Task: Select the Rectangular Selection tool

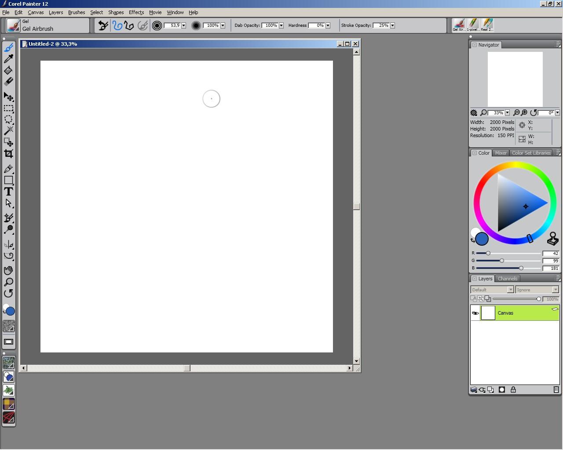Action: click(8, 108)
